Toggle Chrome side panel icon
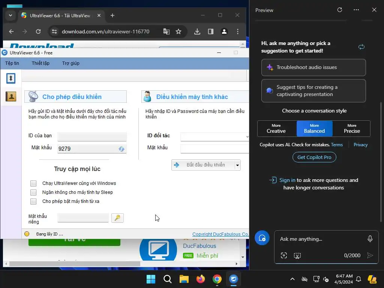 tap(211, 31)
